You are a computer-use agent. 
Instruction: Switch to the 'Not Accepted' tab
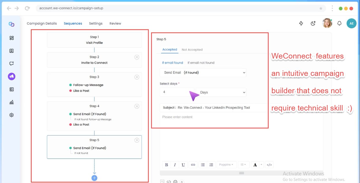point(192,49)
